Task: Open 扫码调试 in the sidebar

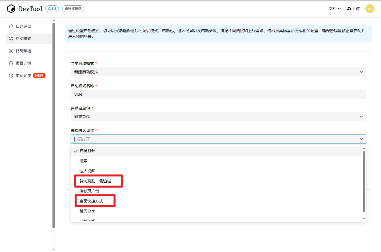Action: (28, 26)
